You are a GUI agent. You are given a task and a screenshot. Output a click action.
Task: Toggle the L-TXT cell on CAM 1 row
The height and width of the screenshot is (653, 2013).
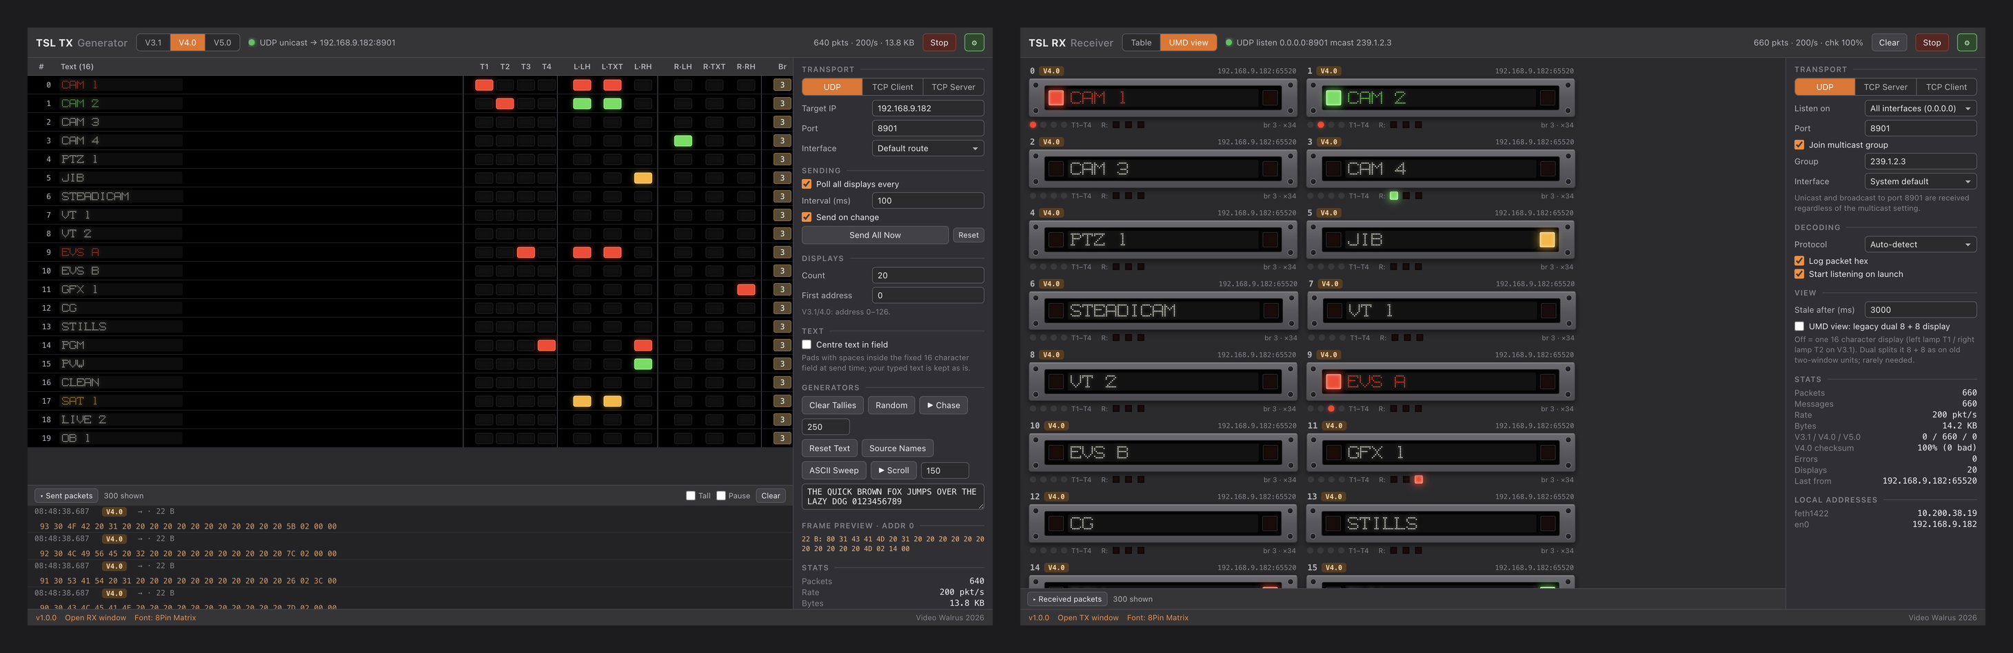coord(613,85)
